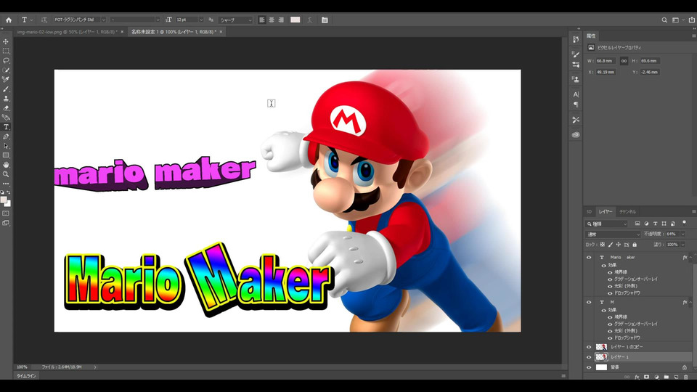
Task: Toggle visibility of レイヤー 1 のコピー layer
Action: click(x=589, y=347)
